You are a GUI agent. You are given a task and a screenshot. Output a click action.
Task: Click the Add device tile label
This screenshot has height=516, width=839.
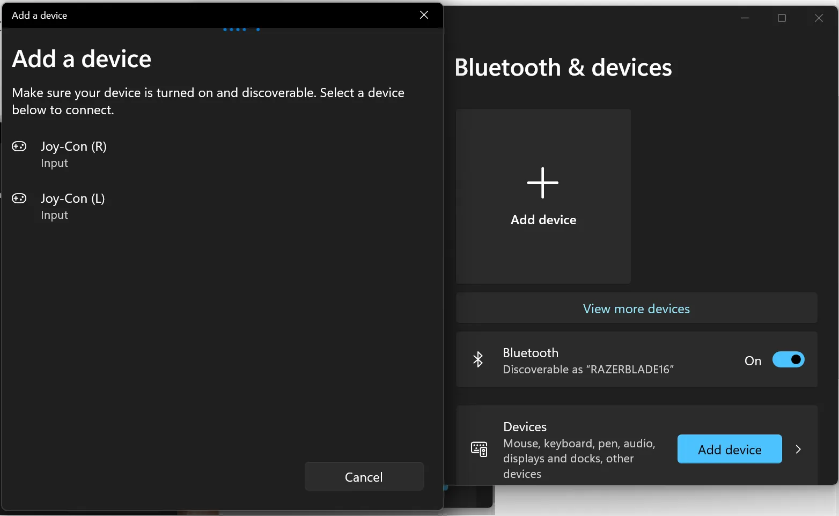(543, 220)
